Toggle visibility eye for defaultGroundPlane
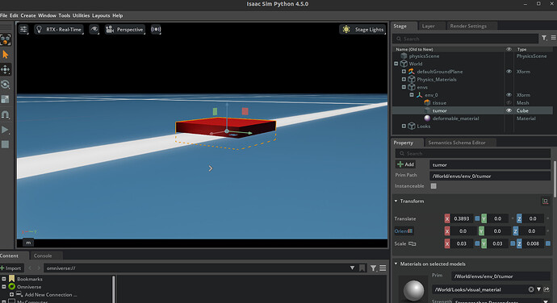Viewport: 557px width, 303px height. 509,72
